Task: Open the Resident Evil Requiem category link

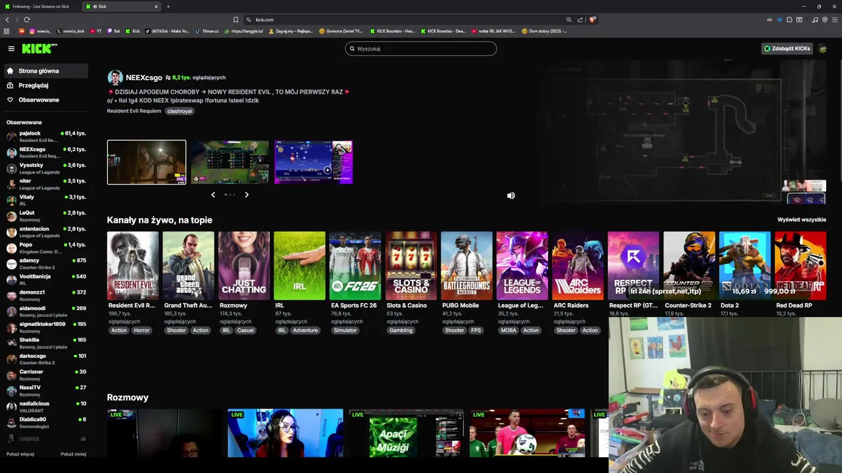Action: [x=134, y=111]
